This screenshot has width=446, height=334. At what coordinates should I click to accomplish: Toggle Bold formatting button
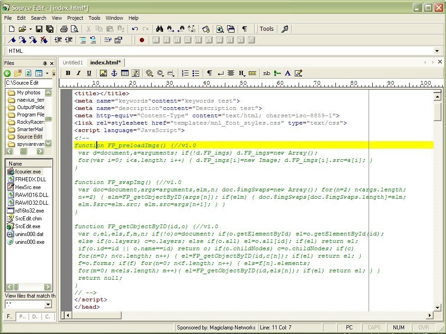coord(68,73)
